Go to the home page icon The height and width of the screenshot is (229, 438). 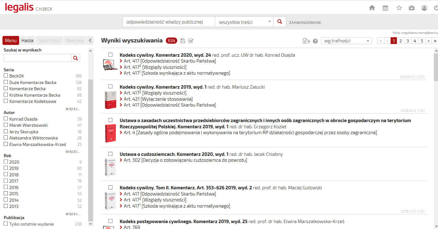pyautogui.click(x=372, y=8)
